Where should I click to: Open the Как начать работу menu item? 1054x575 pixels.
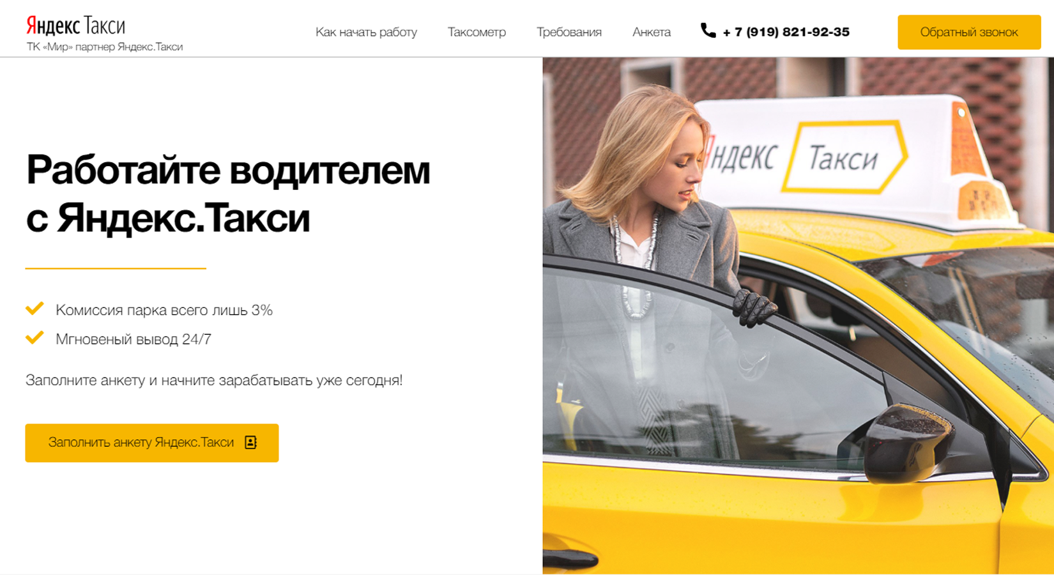click(366, 32)
